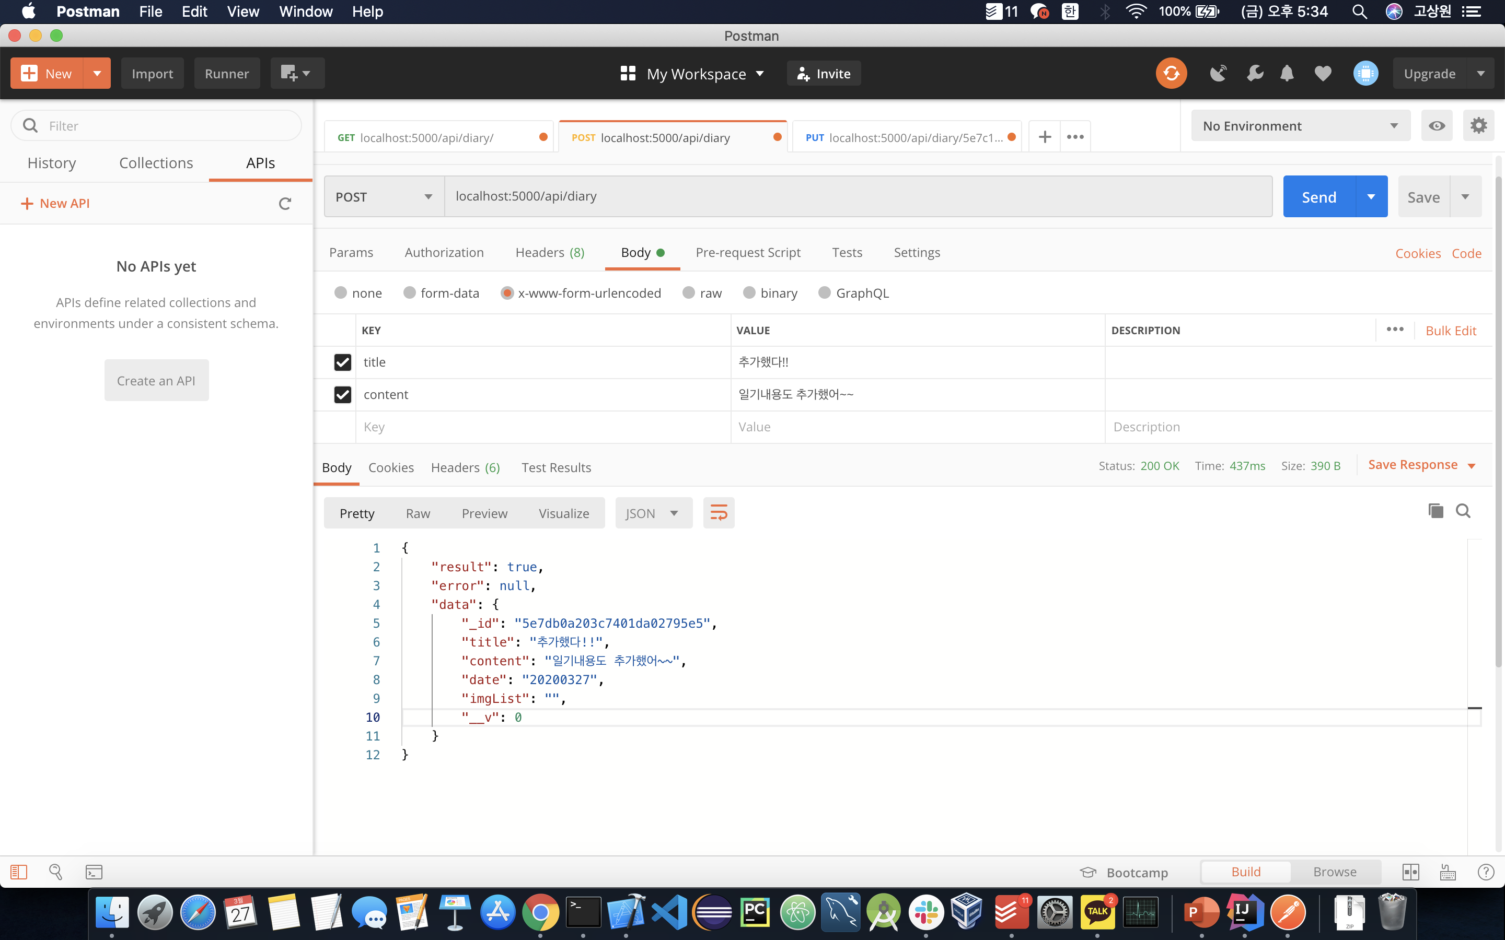Add a new request tab with plus icon
The height and width of the screenshot is (940, 1505).
pyautogui.click(x=1045, y=137)
